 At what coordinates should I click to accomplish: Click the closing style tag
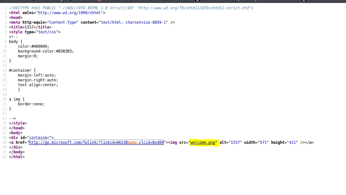18,123
